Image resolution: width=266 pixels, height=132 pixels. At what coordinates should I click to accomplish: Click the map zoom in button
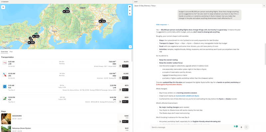pyautogui.click(x=130, y=7)
